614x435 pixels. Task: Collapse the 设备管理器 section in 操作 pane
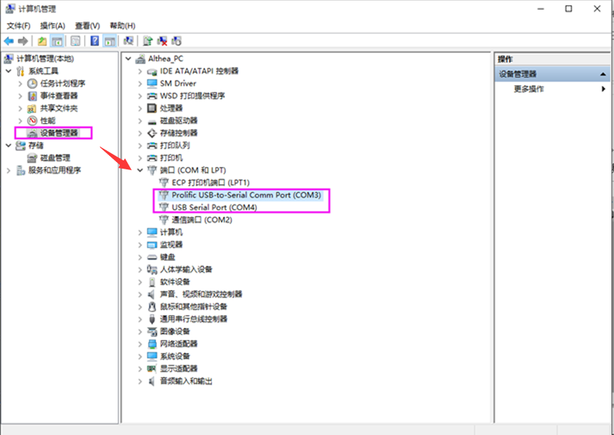pyautogui.click(x=603, y=74)
